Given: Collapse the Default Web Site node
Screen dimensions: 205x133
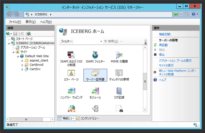Looking at the screenshot, I should tap(18, 57).
